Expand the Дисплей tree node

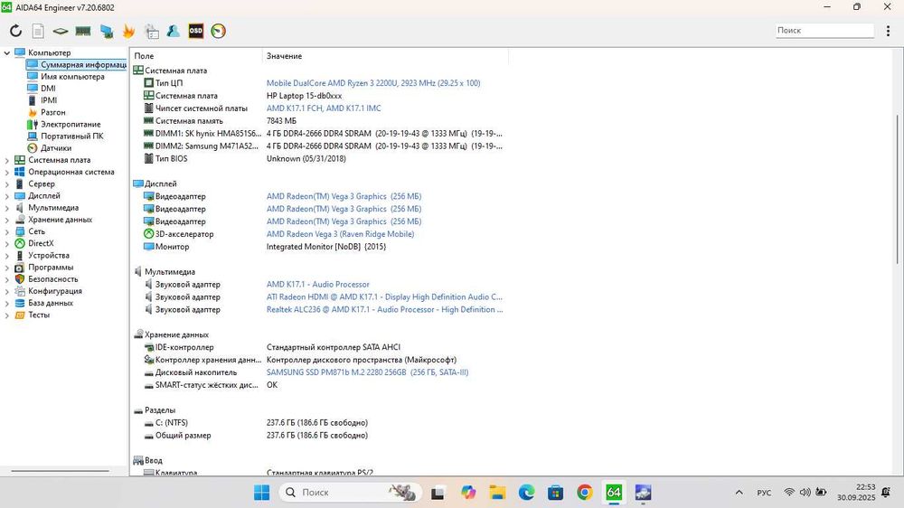coord(7,196)
